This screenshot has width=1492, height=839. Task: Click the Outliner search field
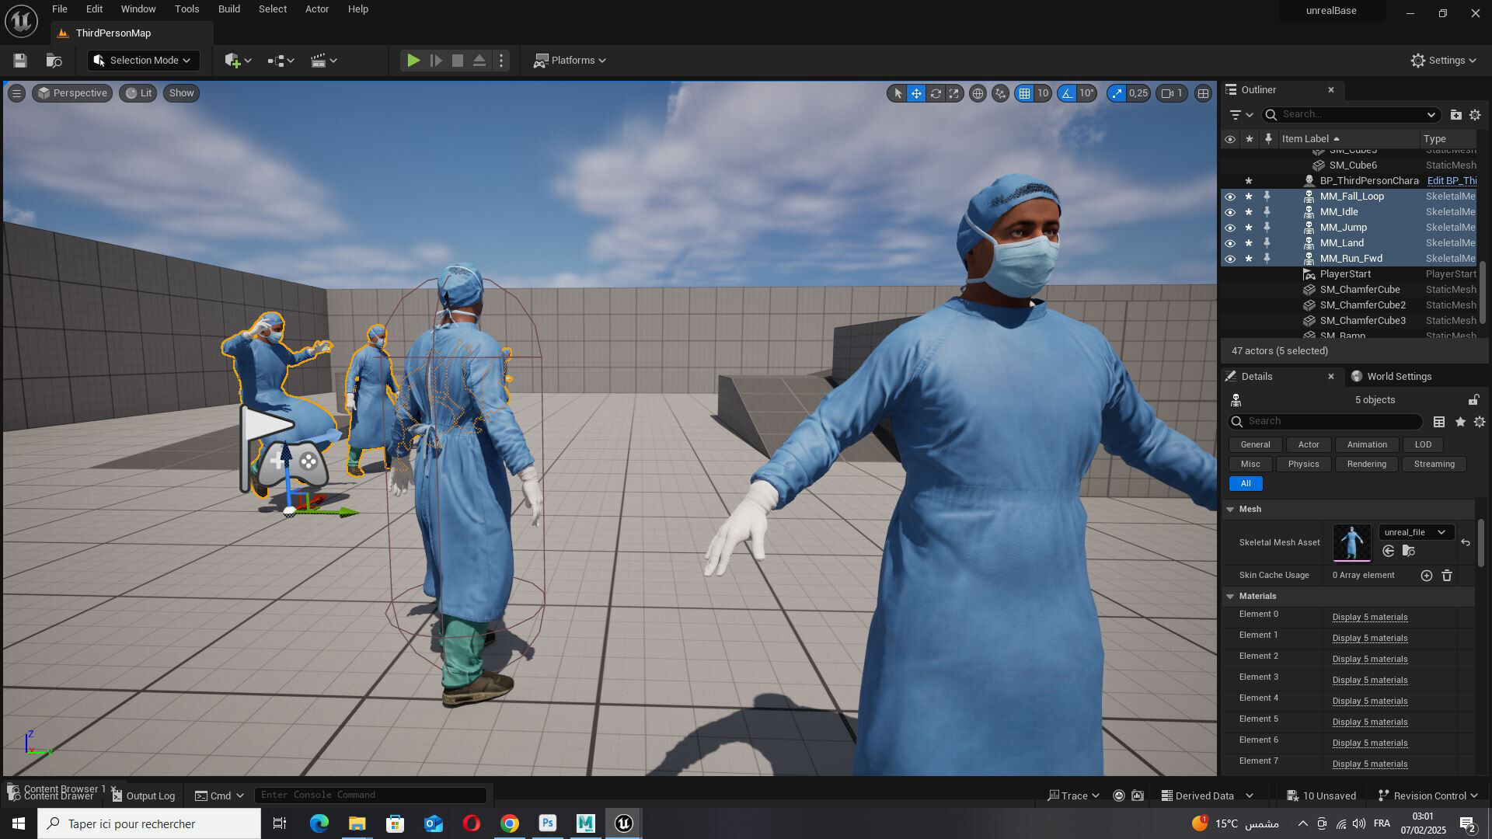point(1351,115)
